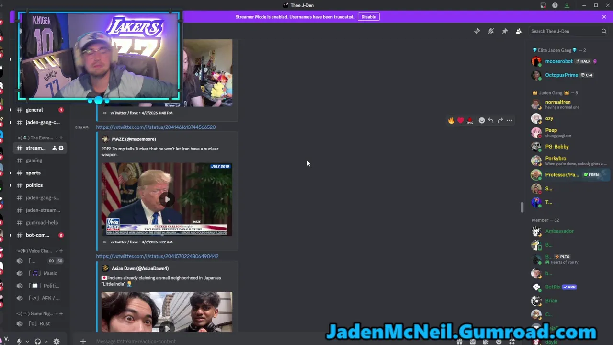Click the search magnifier icon

click(604, 31)
